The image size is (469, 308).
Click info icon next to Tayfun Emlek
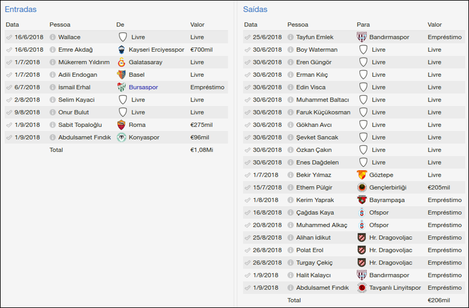[291, 37]
